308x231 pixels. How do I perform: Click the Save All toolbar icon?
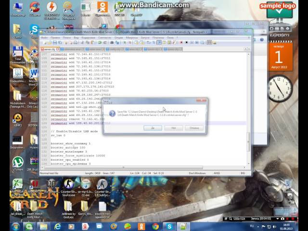pos(60,43)
